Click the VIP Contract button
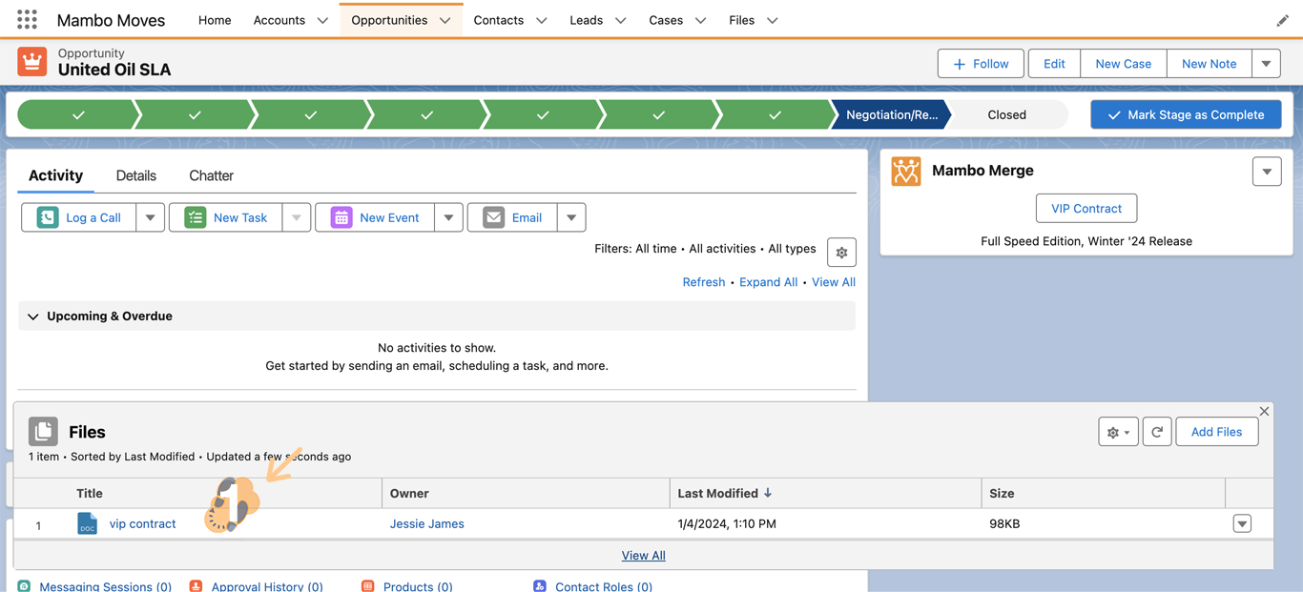Viewport: 1303px width, 592px height. click(x=1086, y=209)
